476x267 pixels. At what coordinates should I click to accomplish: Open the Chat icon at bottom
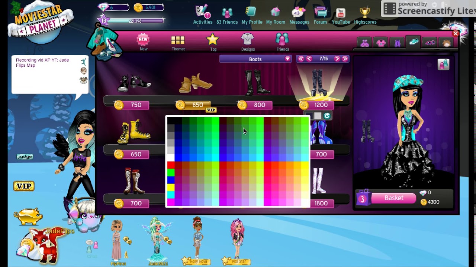click(92, 248)
